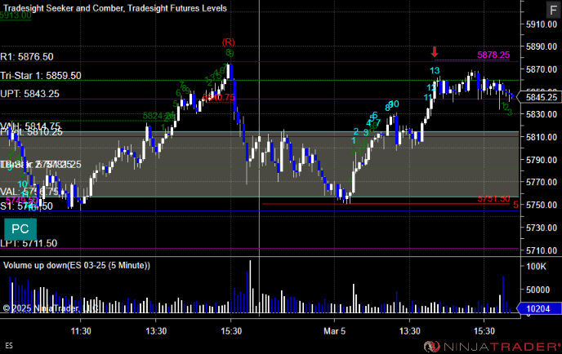Click the 5730.00 price axis label

pyautogui.click(x=542, y=228)
